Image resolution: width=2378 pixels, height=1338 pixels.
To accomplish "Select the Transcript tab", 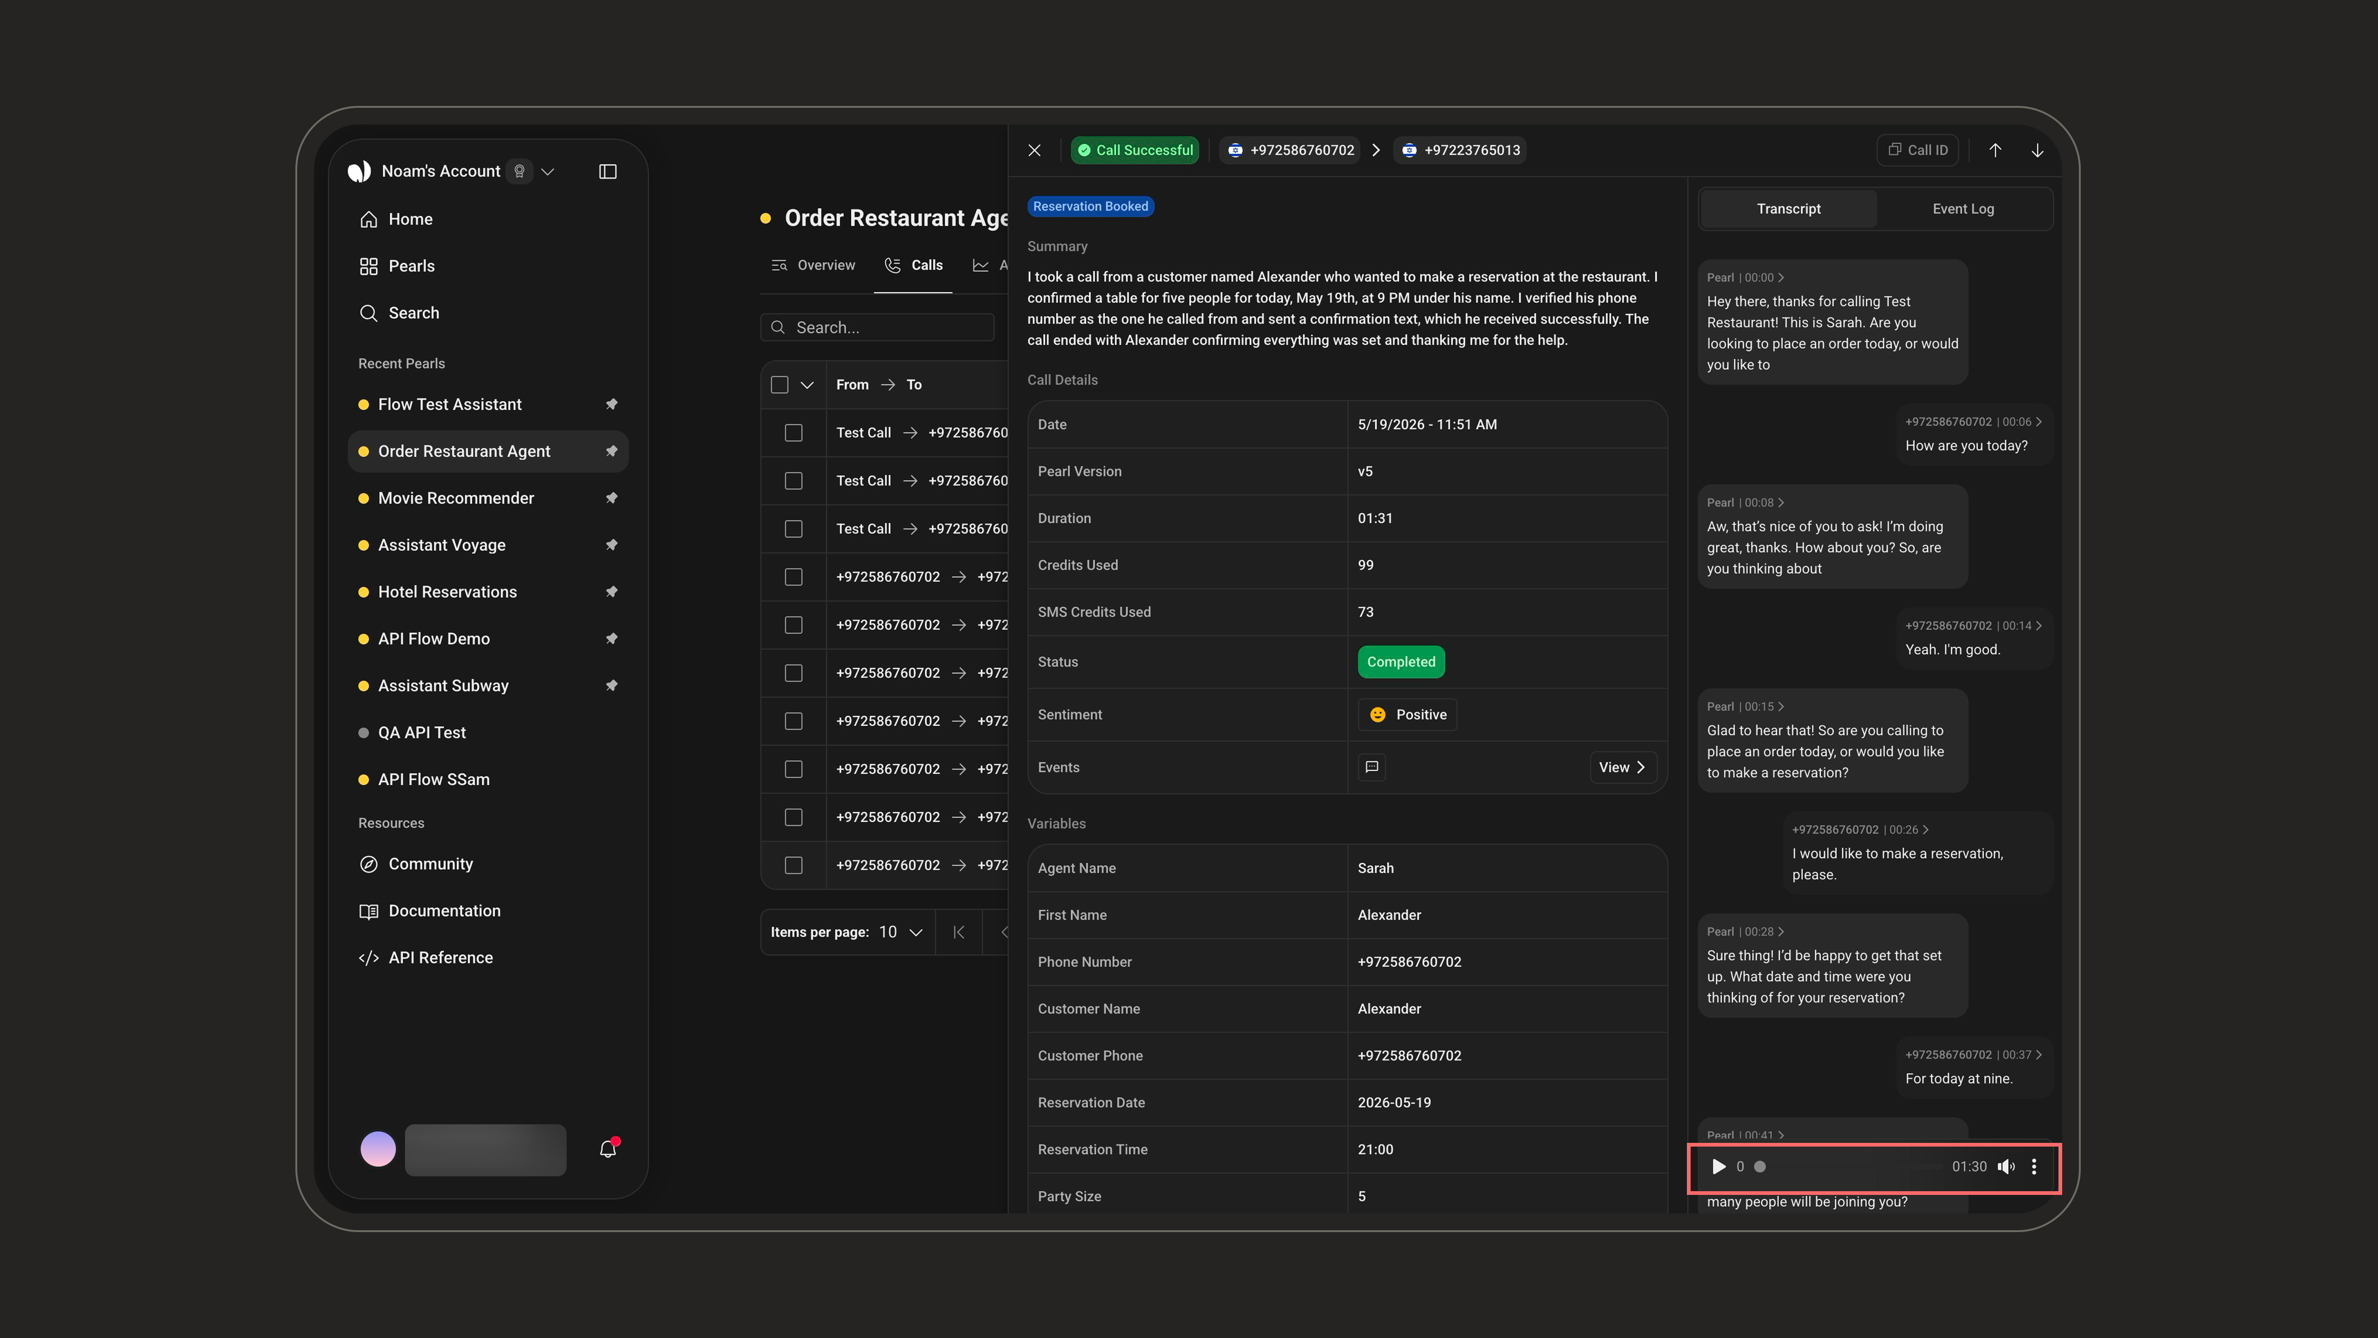I will click(x=1788, y=209).
